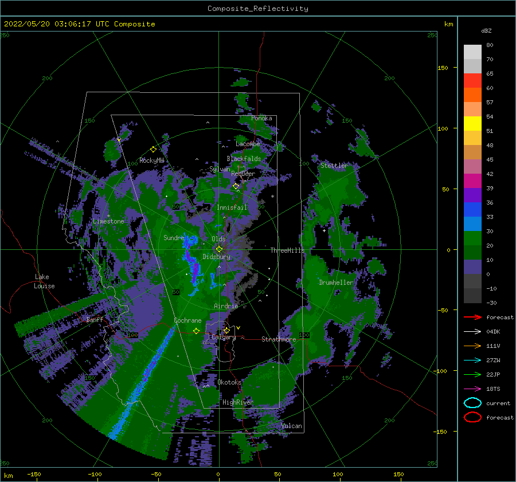Click the 'Ponoka' city label
This screenshot has width=516, height=482.
[x=261, y=118]
